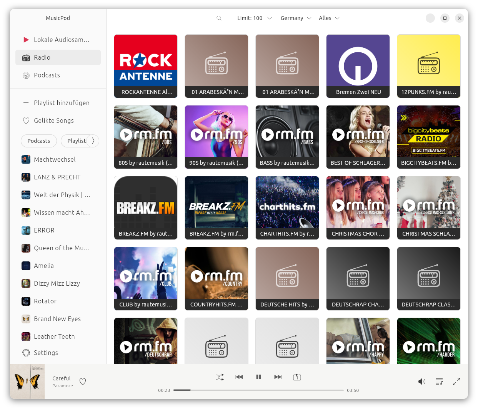
Task: Play CLUB by rautemusik station
Action: click(146, 279)
